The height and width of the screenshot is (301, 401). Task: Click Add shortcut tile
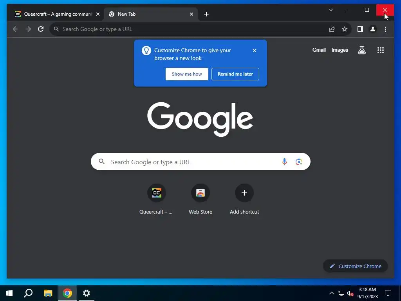click(x=244, y=199)
